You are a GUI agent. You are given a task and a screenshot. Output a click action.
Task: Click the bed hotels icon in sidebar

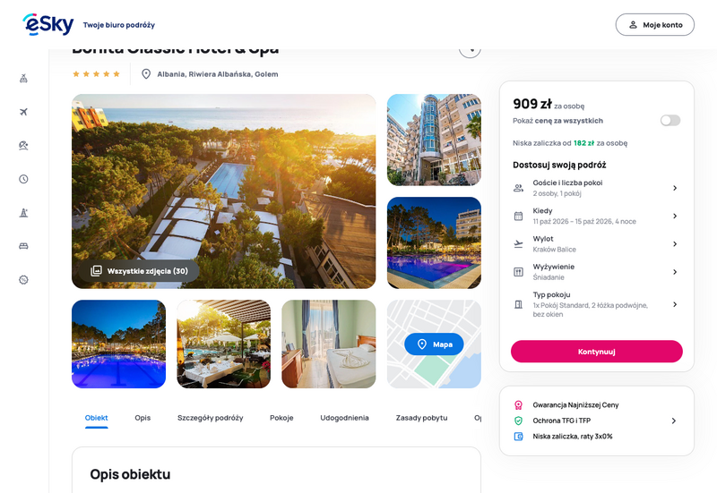click(24, 246)
